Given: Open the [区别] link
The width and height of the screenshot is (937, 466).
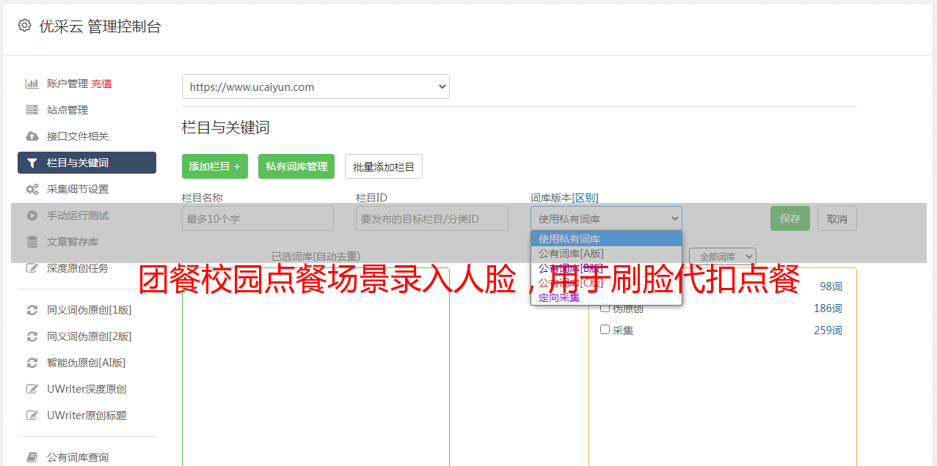Looking at the screenshot, I should click(585, 198).
